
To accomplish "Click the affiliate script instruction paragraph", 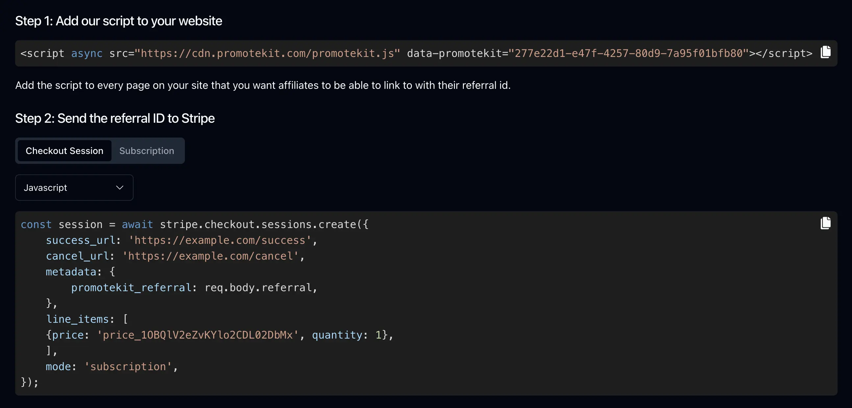I will (263, 85).
